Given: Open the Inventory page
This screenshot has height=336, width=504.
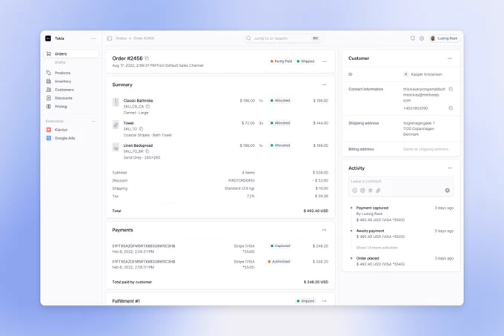Looking at the screenshot, I should tap(63, 82).
